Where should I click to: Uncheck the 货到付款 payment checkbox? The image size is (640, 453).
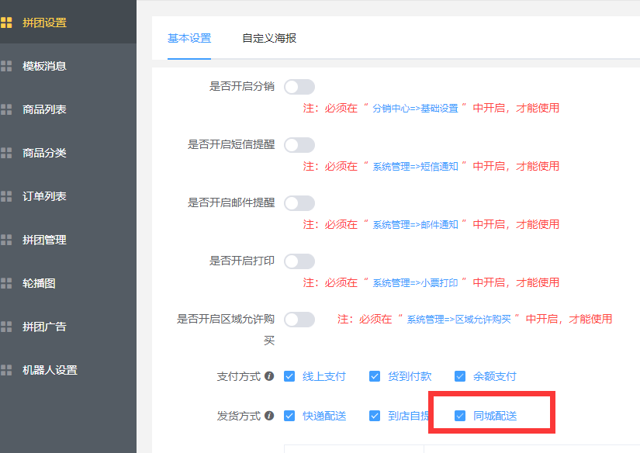(375, 376)
